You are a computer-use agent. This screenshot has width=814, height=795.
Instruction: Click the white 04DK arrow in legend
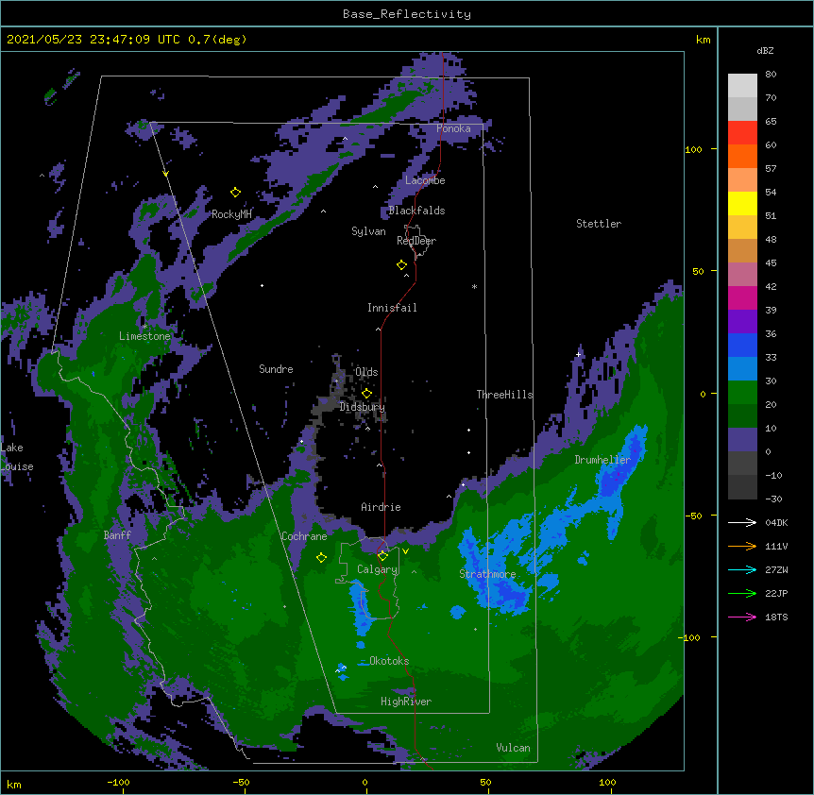pos(742,522)
